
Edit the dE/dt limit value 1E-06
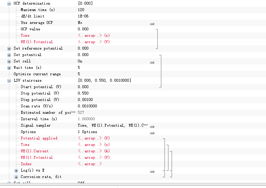coord(83,16)
